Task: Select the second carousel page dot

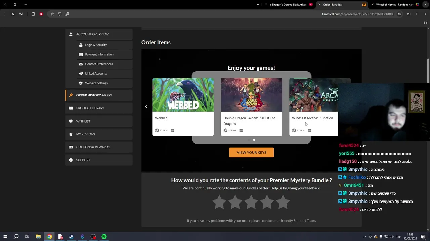Action: coord(254,140)
